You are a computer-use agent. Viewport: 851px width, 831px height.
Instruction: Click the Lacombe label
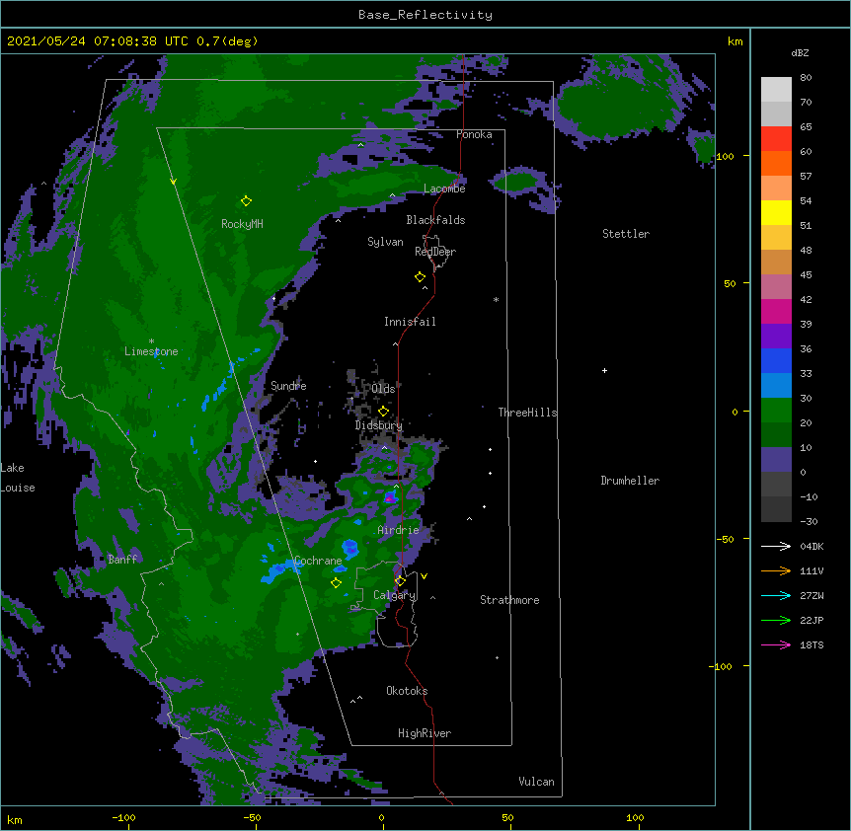point(444,189)
